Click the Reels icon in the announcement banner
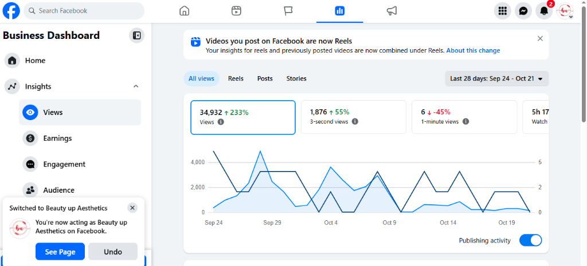Screen dimensions: 587x266 coord(195,41)
